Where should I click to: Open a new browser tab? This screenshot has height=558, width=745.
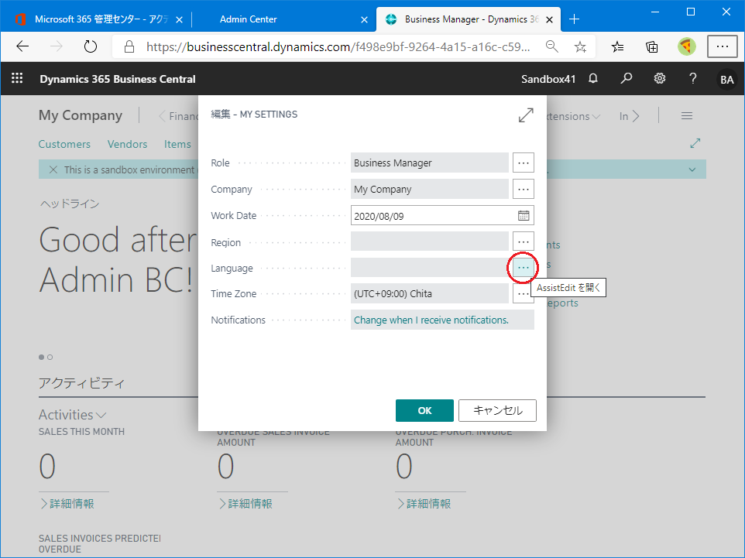pos(574,19)
